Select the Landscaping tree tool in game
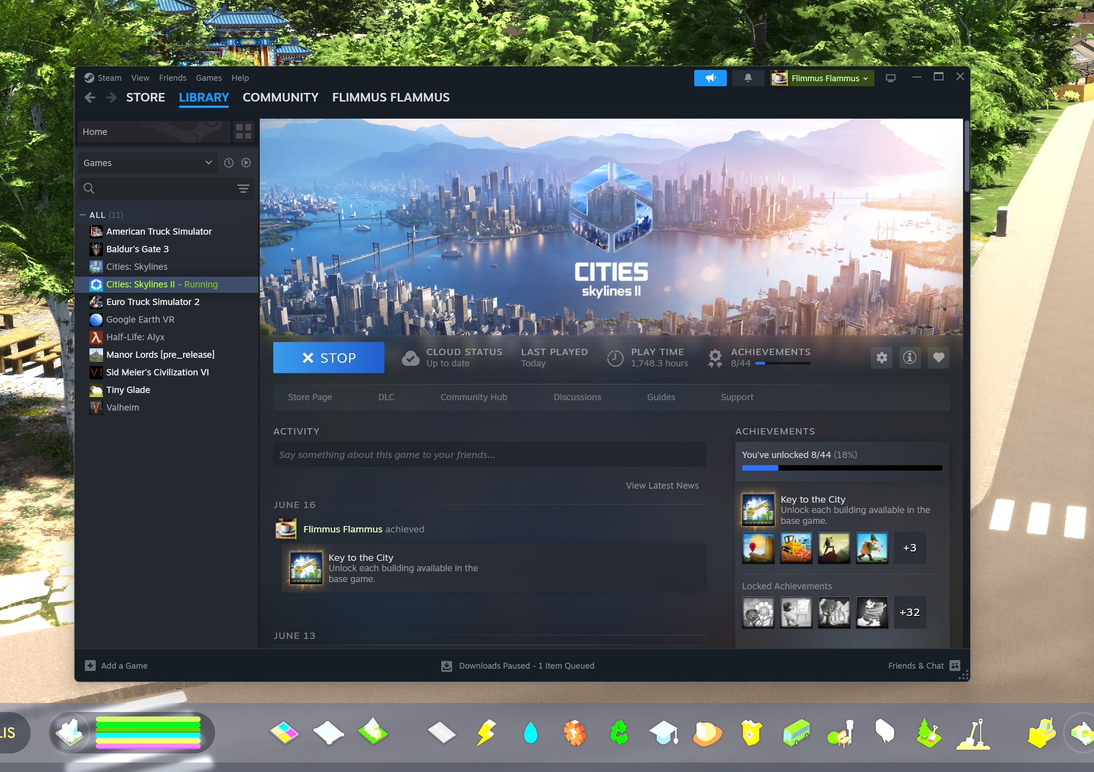This screenshot has width=1094, height=772. coord(929,732)
